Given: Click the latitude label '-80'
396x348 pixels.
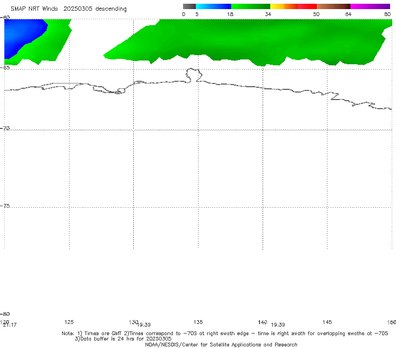Looking at the screenshot, I should pos(5,314).
